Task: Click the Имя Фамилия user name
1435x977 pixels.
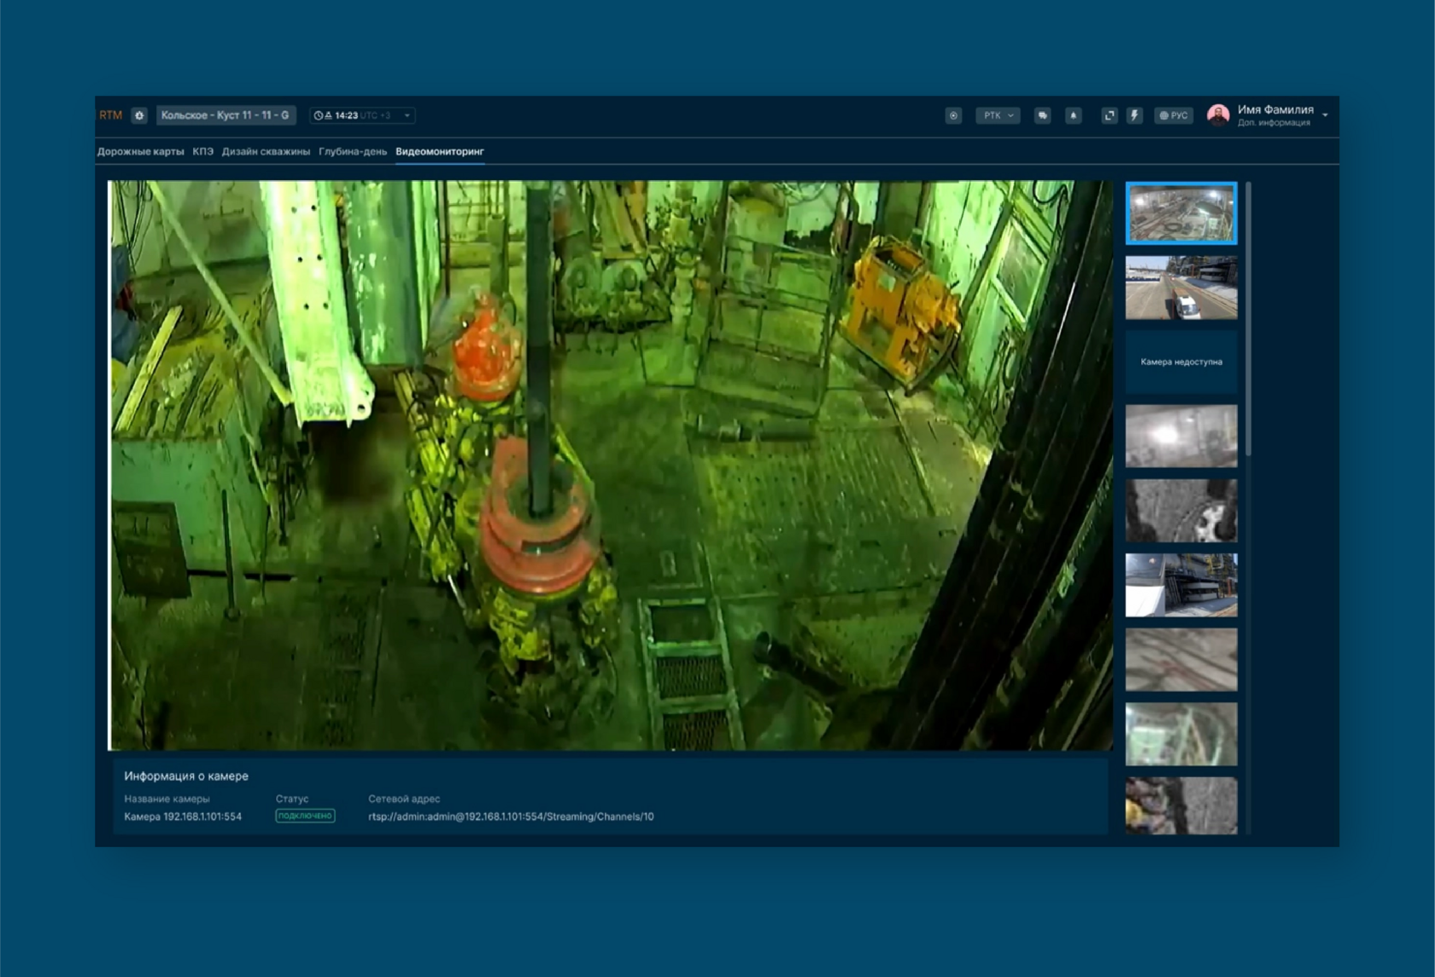Action: (x=1275, y=109)
